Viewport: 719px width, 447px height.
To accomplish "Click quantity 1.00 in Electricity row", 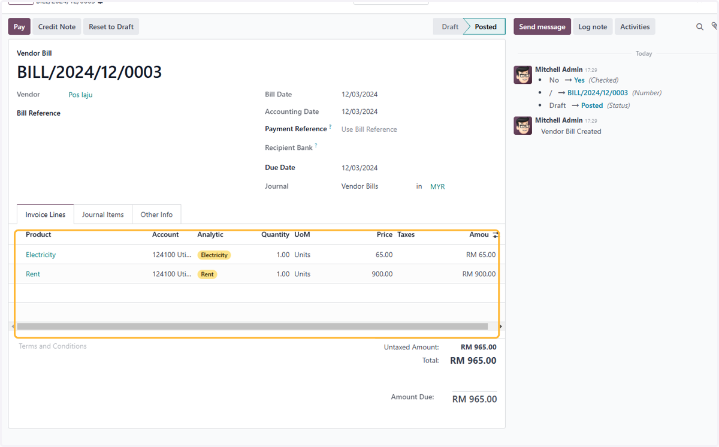I will pos(283,255).
